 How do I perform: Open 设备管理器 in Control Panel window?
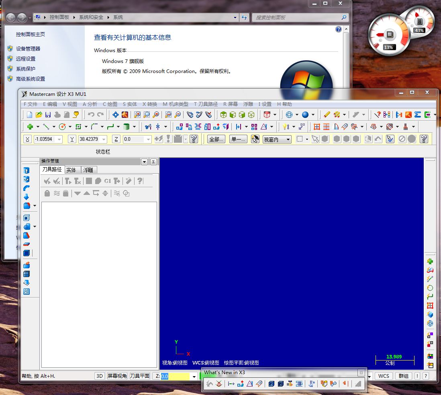[x=28, y=49]
